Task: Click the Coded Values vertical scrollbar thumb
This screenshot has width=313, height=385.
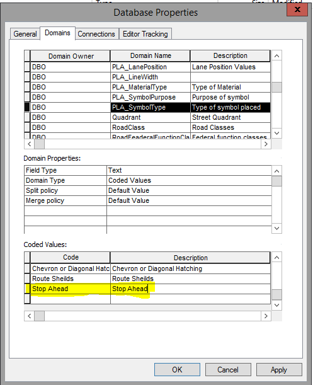Action: 276,295
